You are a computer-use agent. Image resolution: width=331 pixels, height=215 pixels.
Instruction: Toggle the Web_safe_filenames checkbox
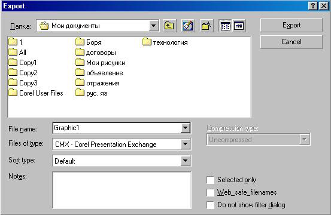(x=211, y=192)
